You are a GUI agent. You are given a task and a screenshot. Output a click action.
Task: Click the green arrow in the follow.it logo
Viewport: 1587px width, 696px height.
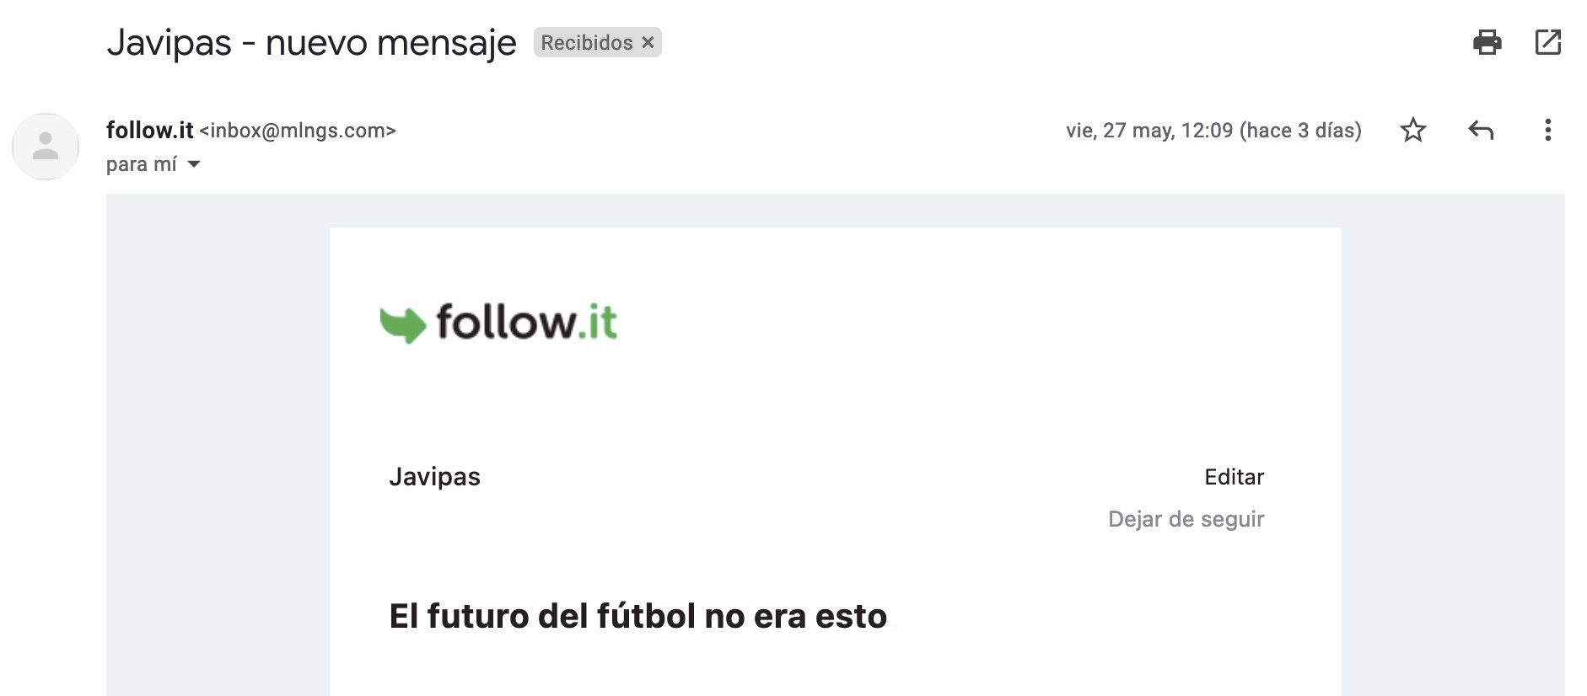pos(402,324)
